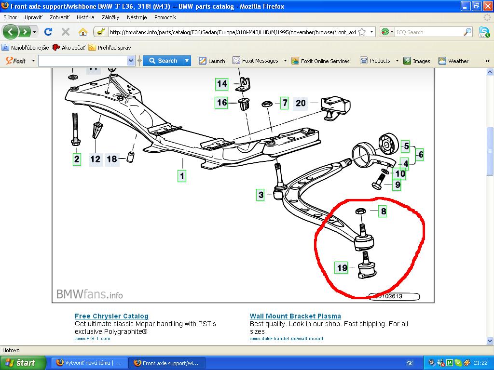Open the Wall Mount Bracket Plasma link
This screenshot has width=494, height=370.
tap(295, 316)
